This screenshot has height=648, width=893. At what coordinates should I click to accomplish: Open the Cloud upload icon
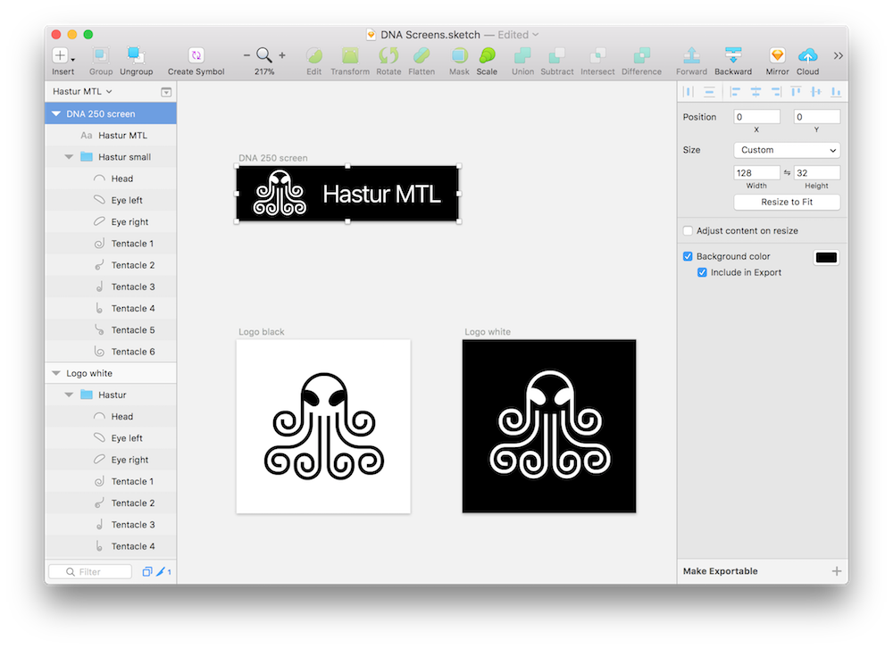[807, 56]
